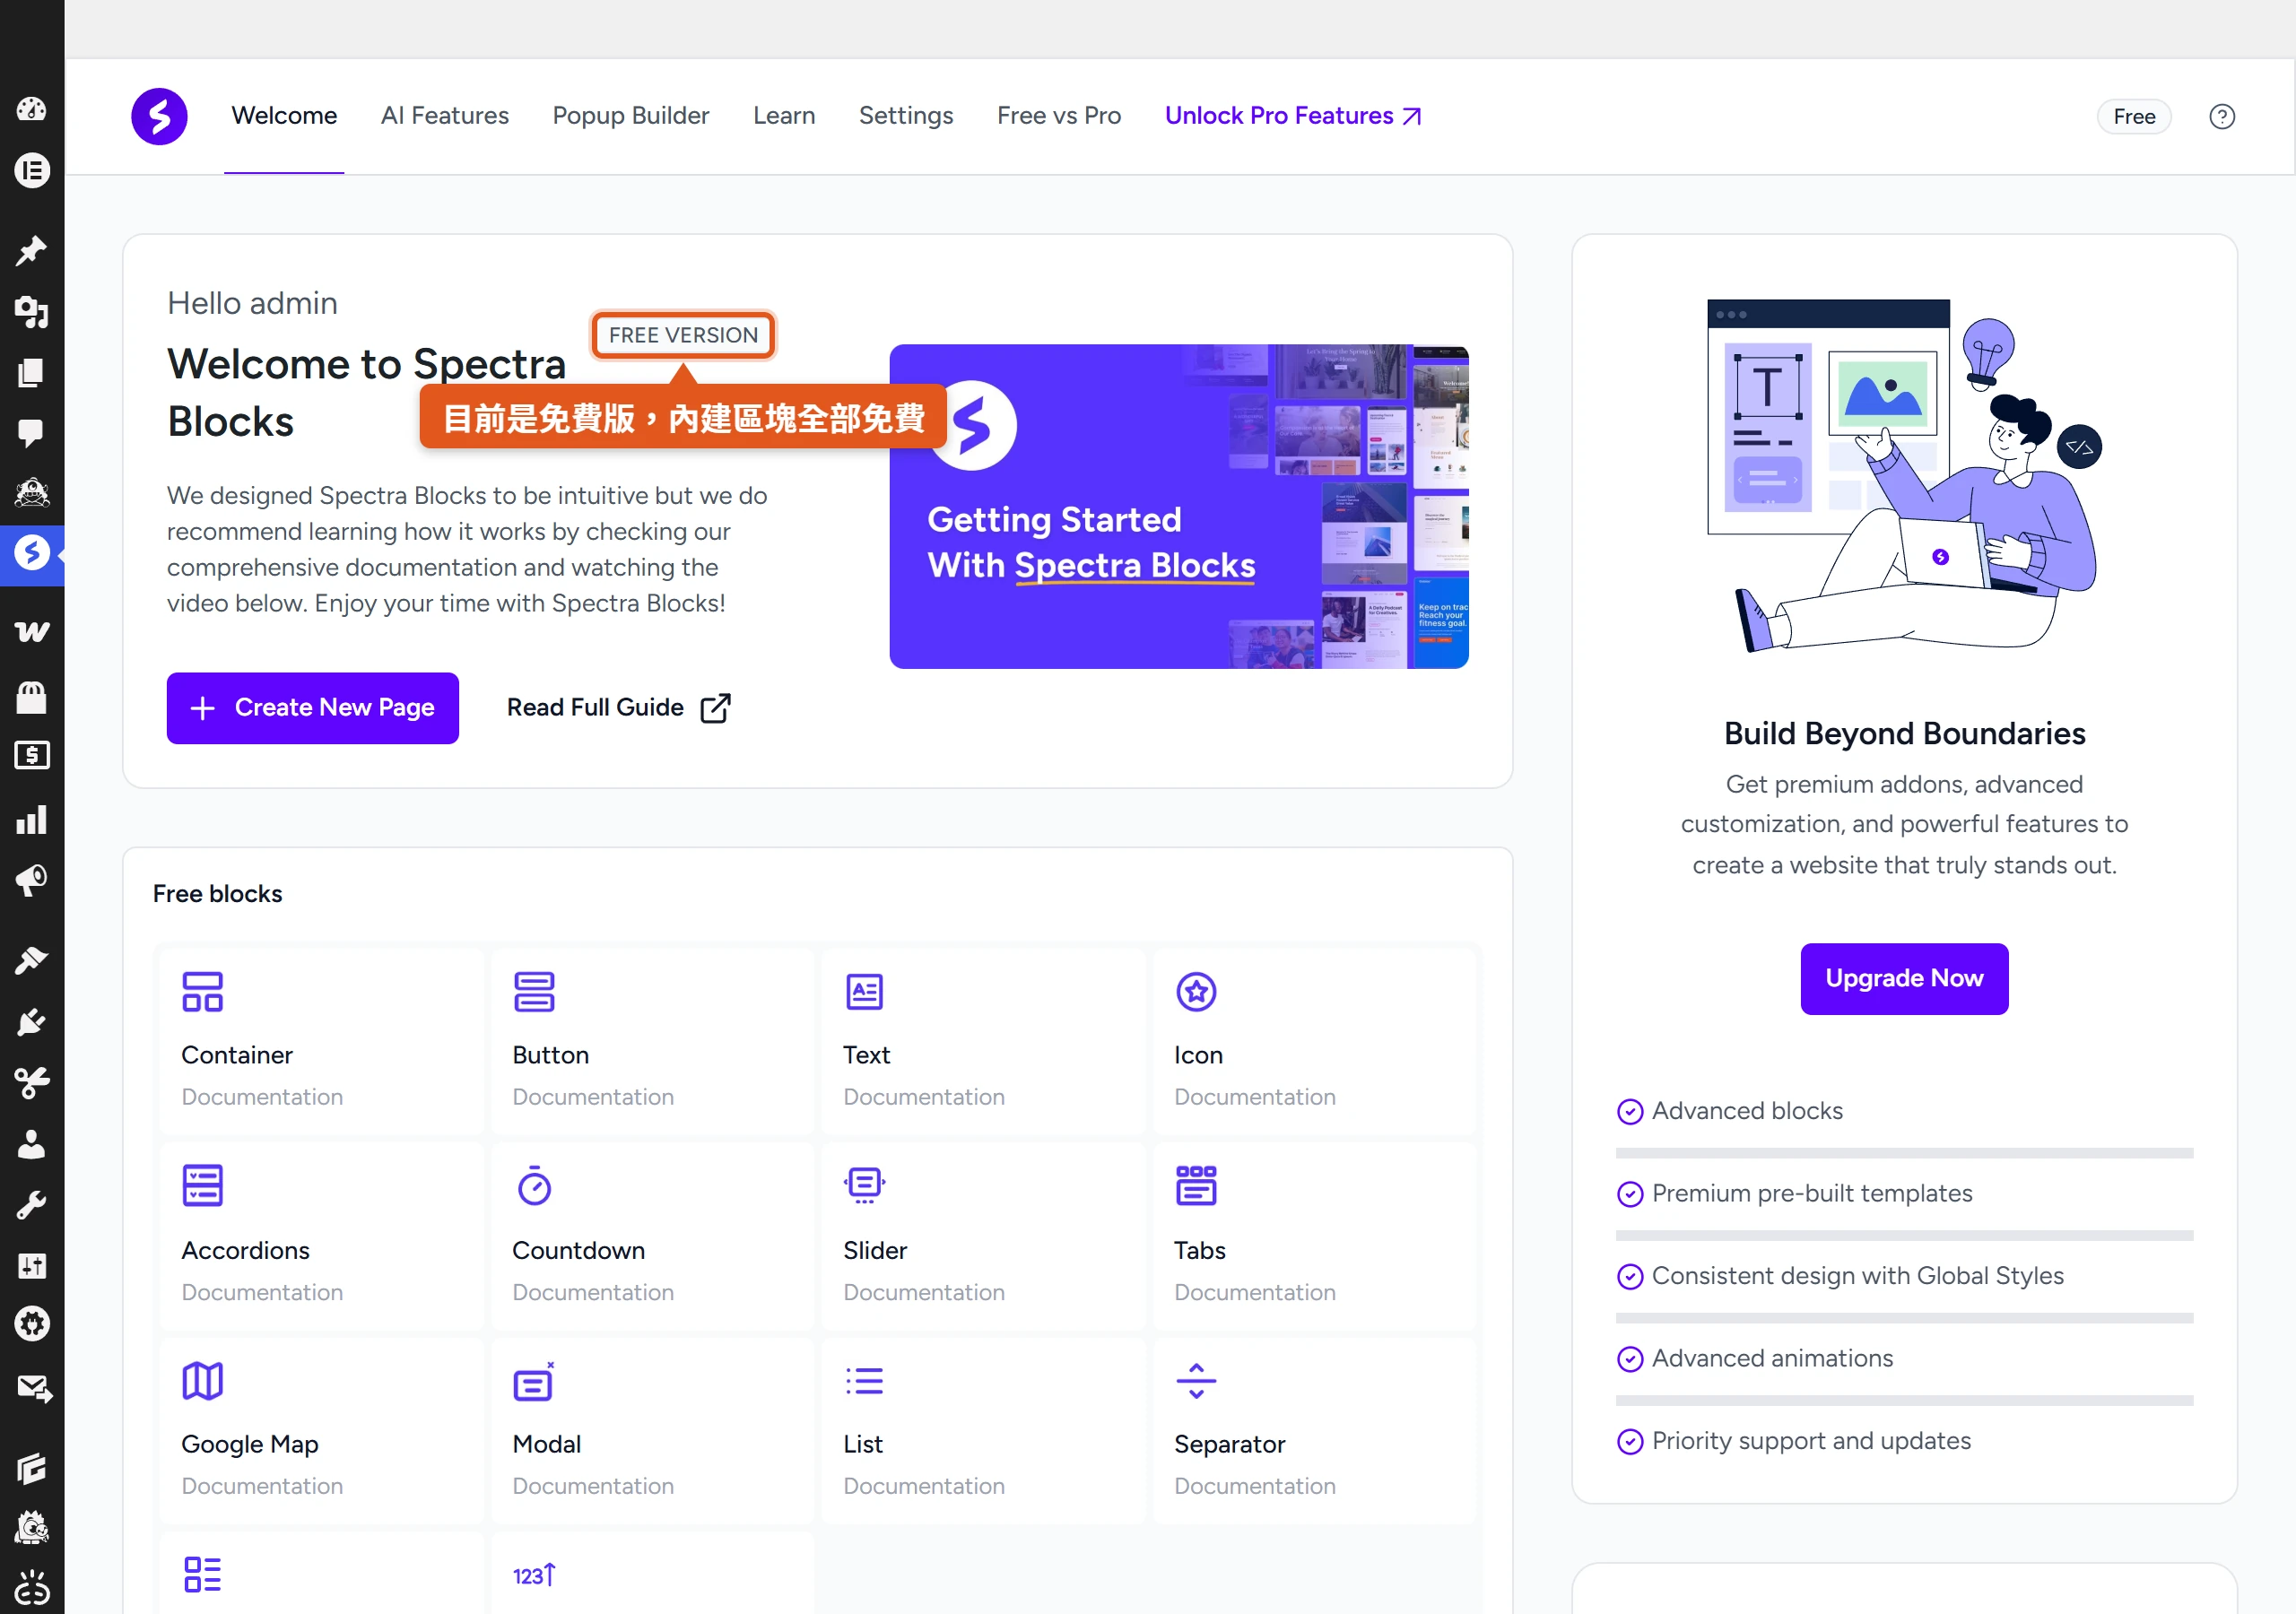Click the Accordions block icon
2296x1614 pixels.
(202, 1186)
